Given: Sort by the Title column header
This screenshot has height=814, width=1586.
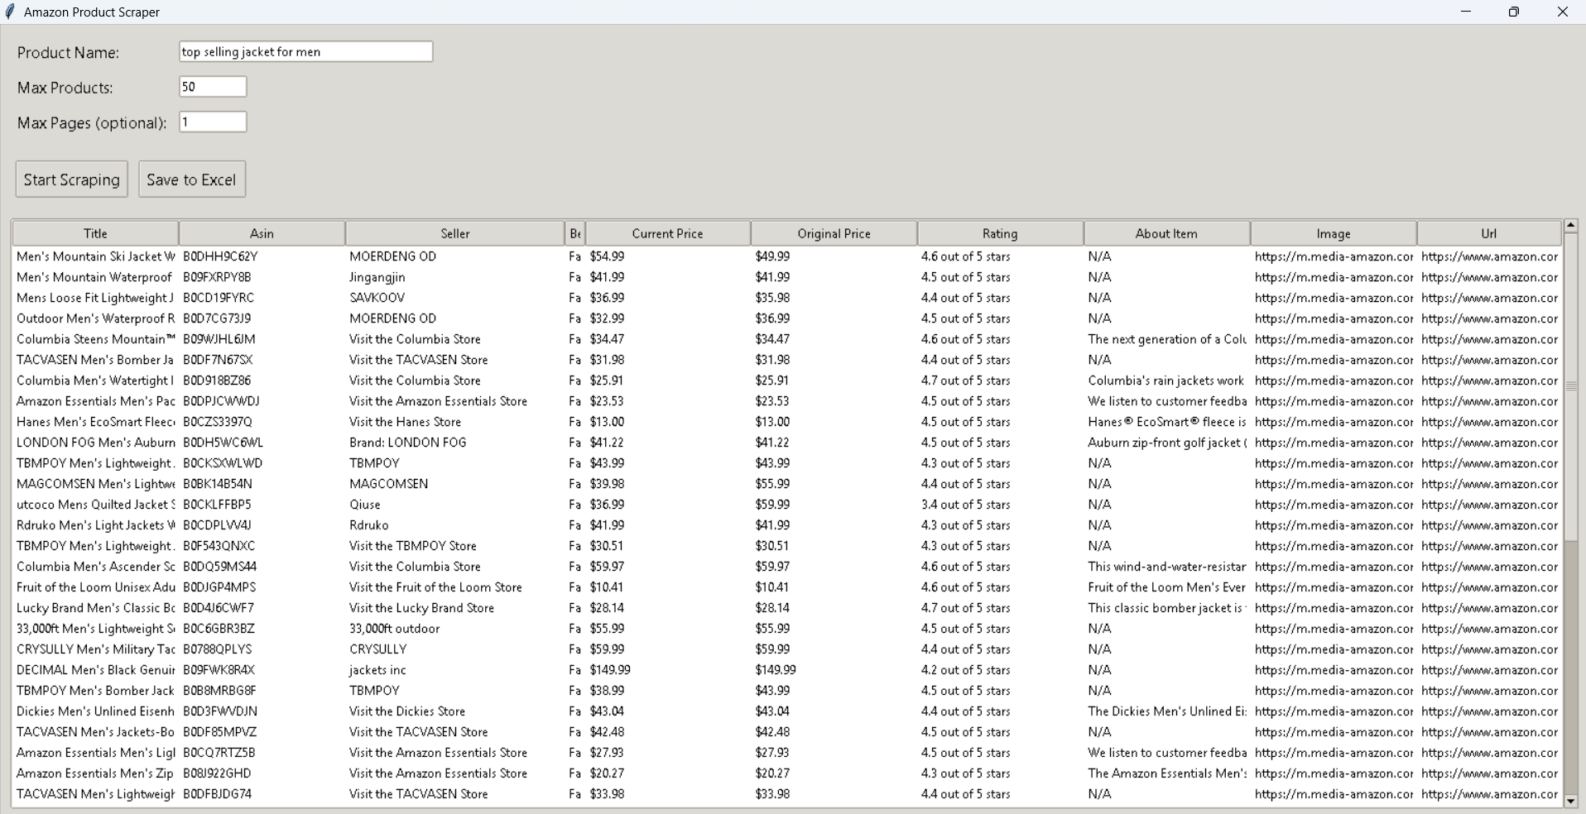Looking at the screenshot, I should point(95,233).
